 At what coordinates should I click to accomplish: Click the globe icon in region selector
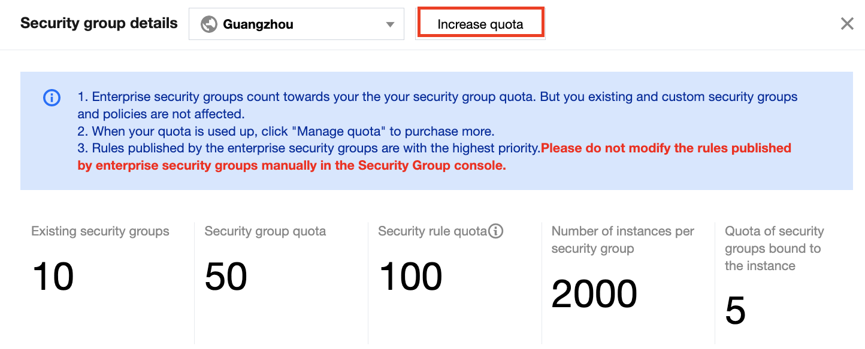click(209, 25)
